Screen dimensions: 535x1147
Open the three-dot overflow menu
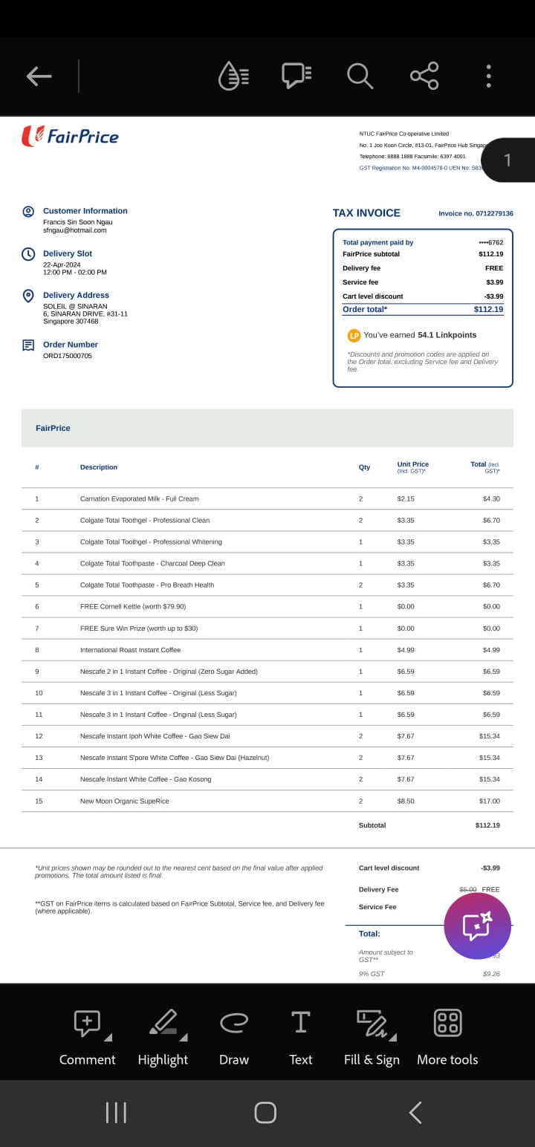tap(488, 76)
